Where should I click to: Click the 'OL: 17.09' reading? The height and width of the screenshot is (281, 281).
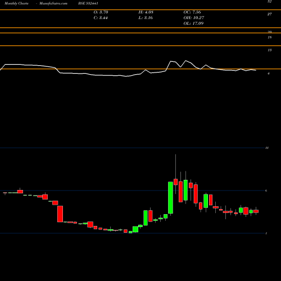click(x=193, y=24)
